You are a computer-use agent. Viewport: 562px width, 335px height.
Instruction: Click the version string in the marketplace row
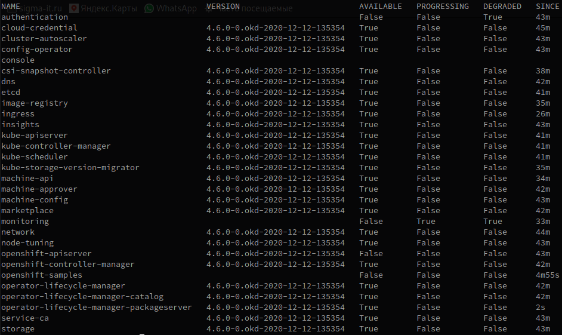pos(275,211)
